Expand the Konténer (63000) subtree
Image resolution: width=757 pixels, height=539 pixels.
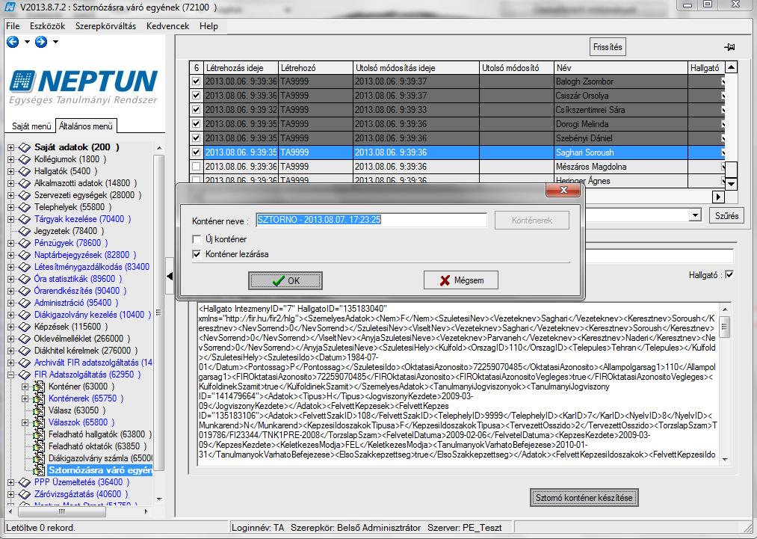[x=25, y=386]
